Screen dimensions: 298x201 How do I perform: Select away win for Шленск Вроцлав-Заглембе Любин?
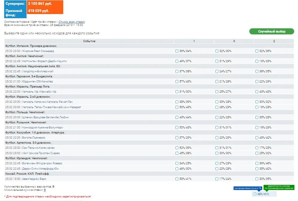257,117
